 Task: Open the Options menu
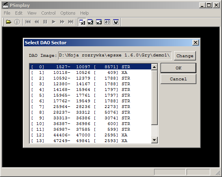(x=68, y=13)
